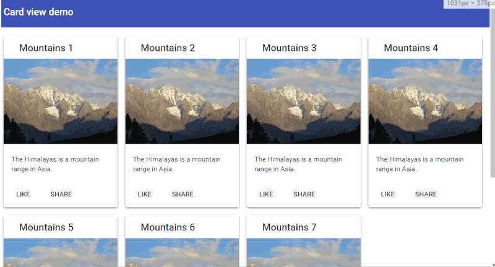Select the Mountains 6 card title
495x267 pixels.
168,227
